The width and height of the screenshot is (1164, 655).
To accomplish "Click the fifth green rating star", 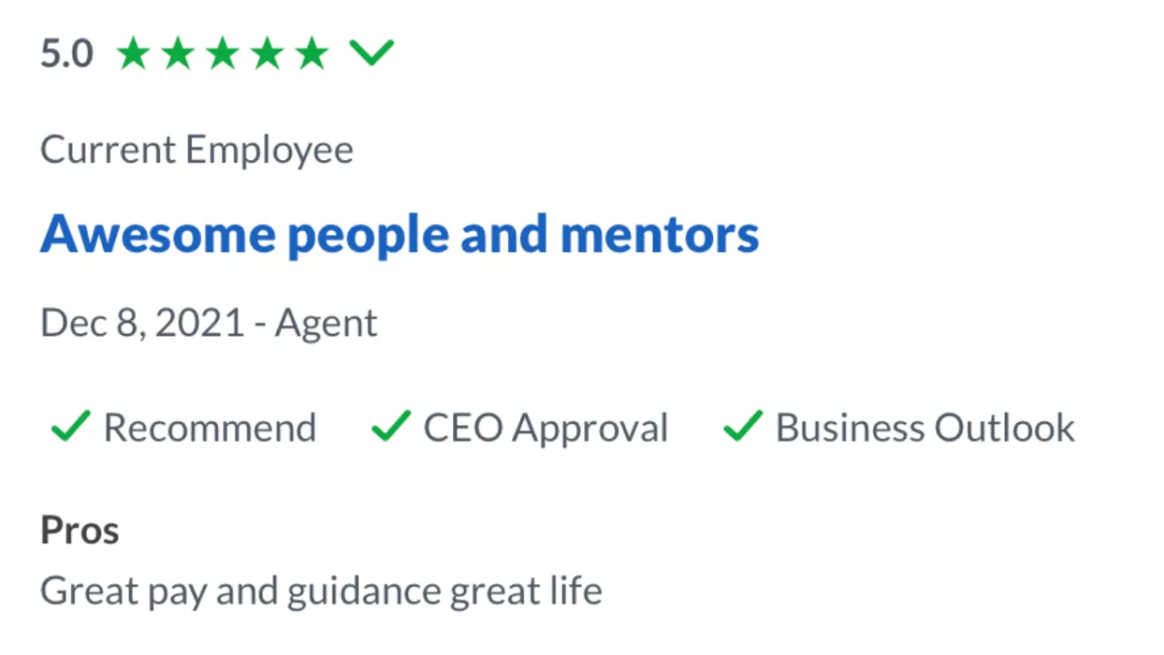I will [x=312, y=54].
